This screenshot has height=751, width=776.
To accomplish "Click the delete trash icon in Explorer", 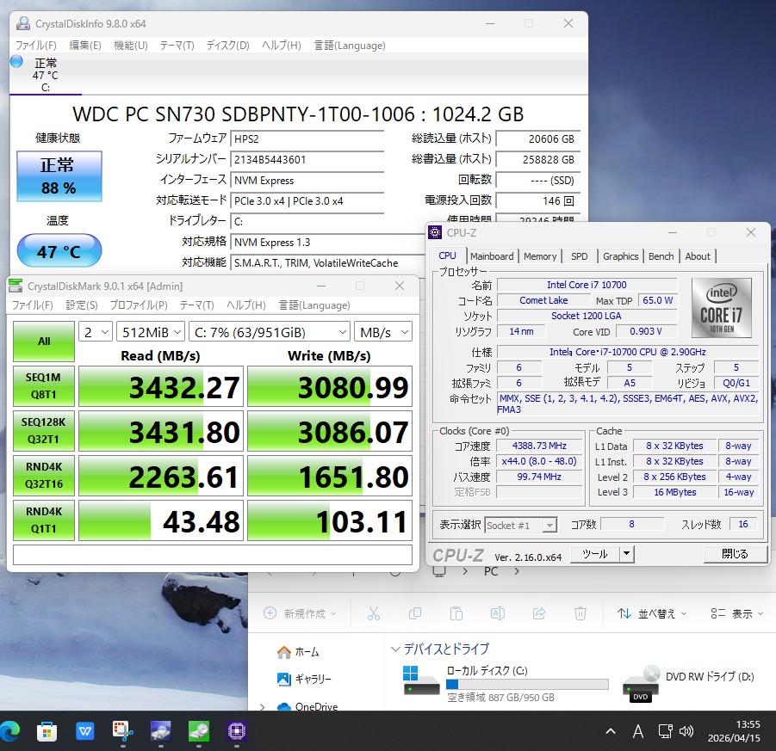I will (x=580, y=613).
